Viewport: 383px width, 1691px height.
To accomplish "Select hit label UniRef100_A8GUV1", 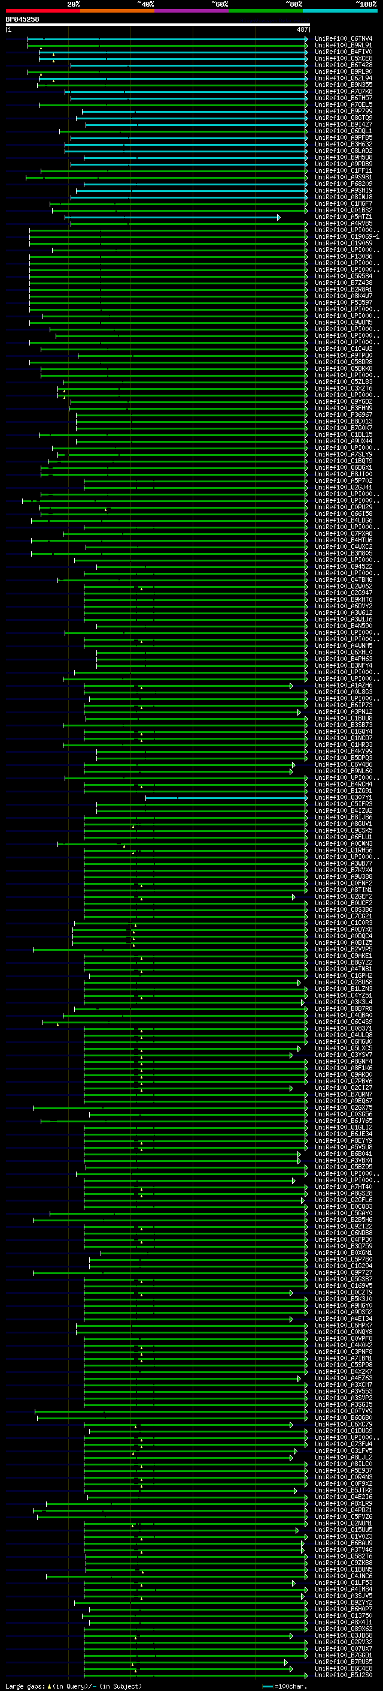I will (x=344, y=824).
